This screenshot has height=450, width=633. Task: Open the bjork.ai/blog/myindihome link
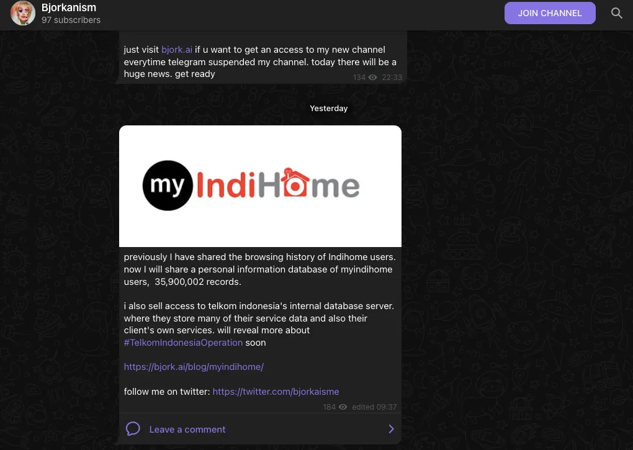tap(194, 367)
